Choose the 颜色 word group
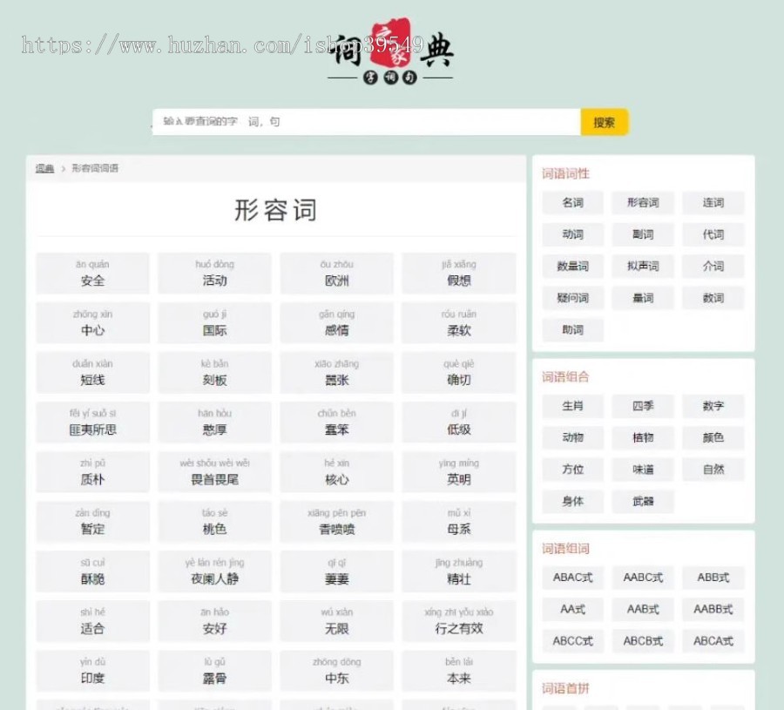 [x=713, y=437]
